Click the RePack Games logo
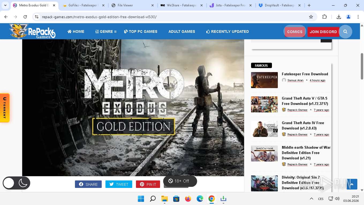 (x=32, y=31)
